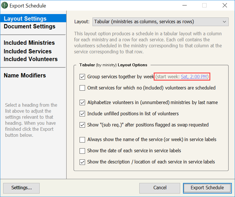Open Name Modifiers section
Screen dimensions: 235x197
coord(25,75)
